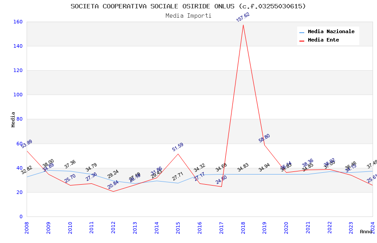Click the 29.24 data label
The height and width of the screenshot is (243, 377).
point(113,174)
